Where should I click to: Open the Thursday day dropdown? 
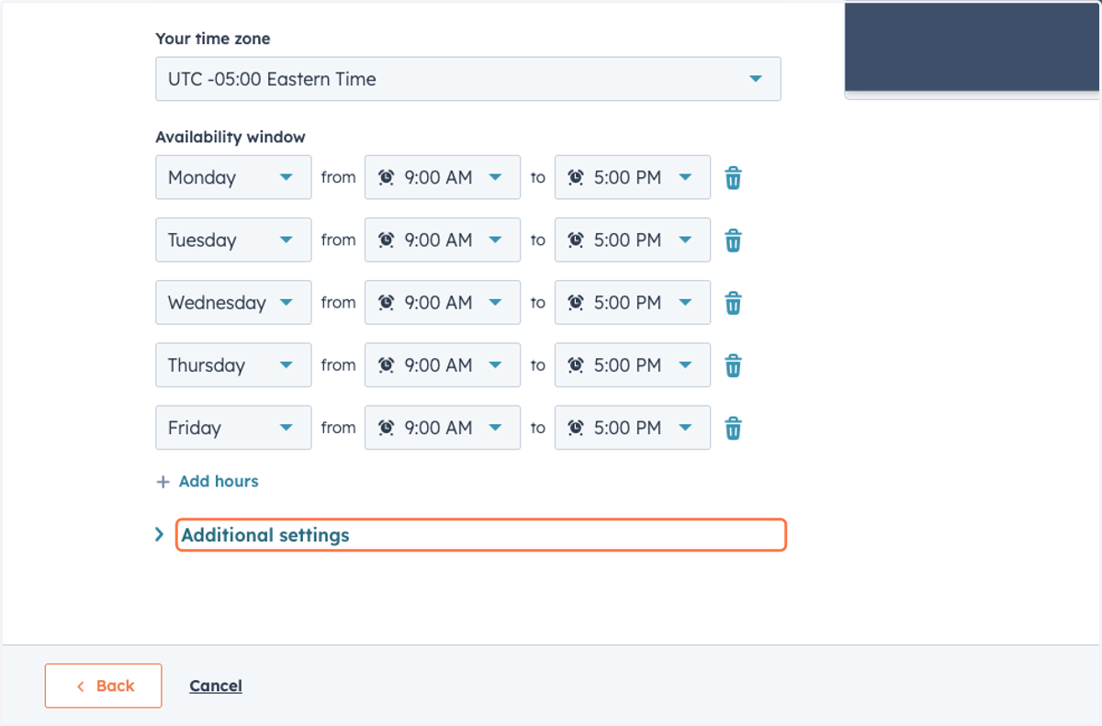coord(233,364)
